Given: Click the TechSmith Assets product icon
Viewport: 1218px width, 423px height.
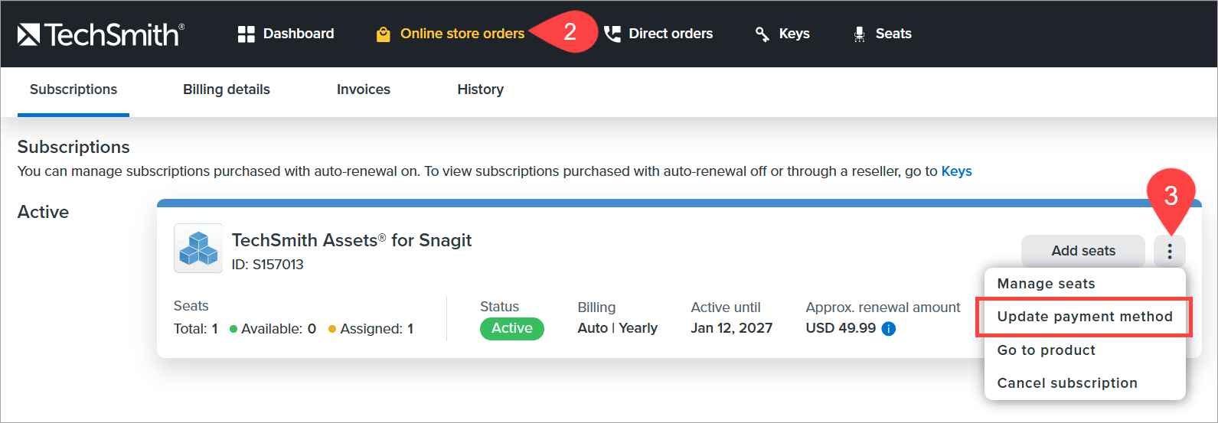Looking at the screenshot, I should 198,249.
